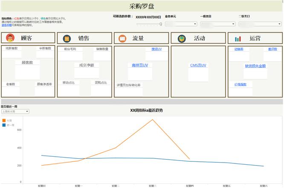
Task: Select the 活动 section header
Action: point(198,38)
